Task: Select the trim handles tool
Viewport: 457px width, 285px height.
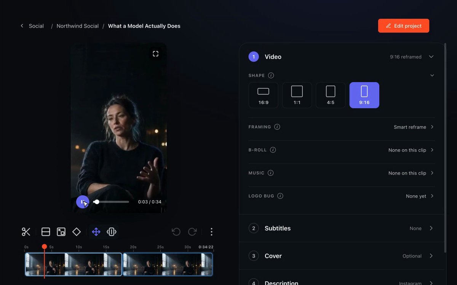Action: click(x=112, y=231)
